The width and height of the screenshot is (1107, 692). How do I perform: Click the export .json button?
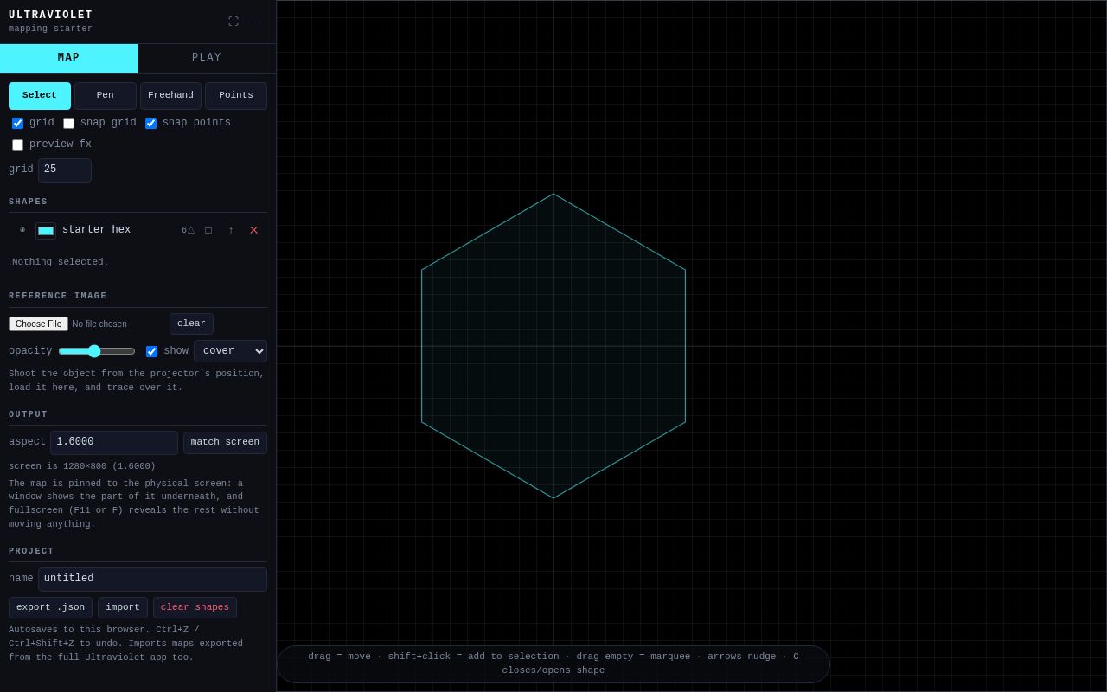point(51,608)
